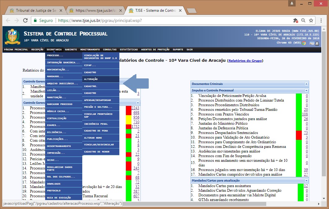Collapse the Documentos Criminais panel
Image resolution: width=329 pixels, height=209 pixels.
pyautogui.click(x=306, y=84)
